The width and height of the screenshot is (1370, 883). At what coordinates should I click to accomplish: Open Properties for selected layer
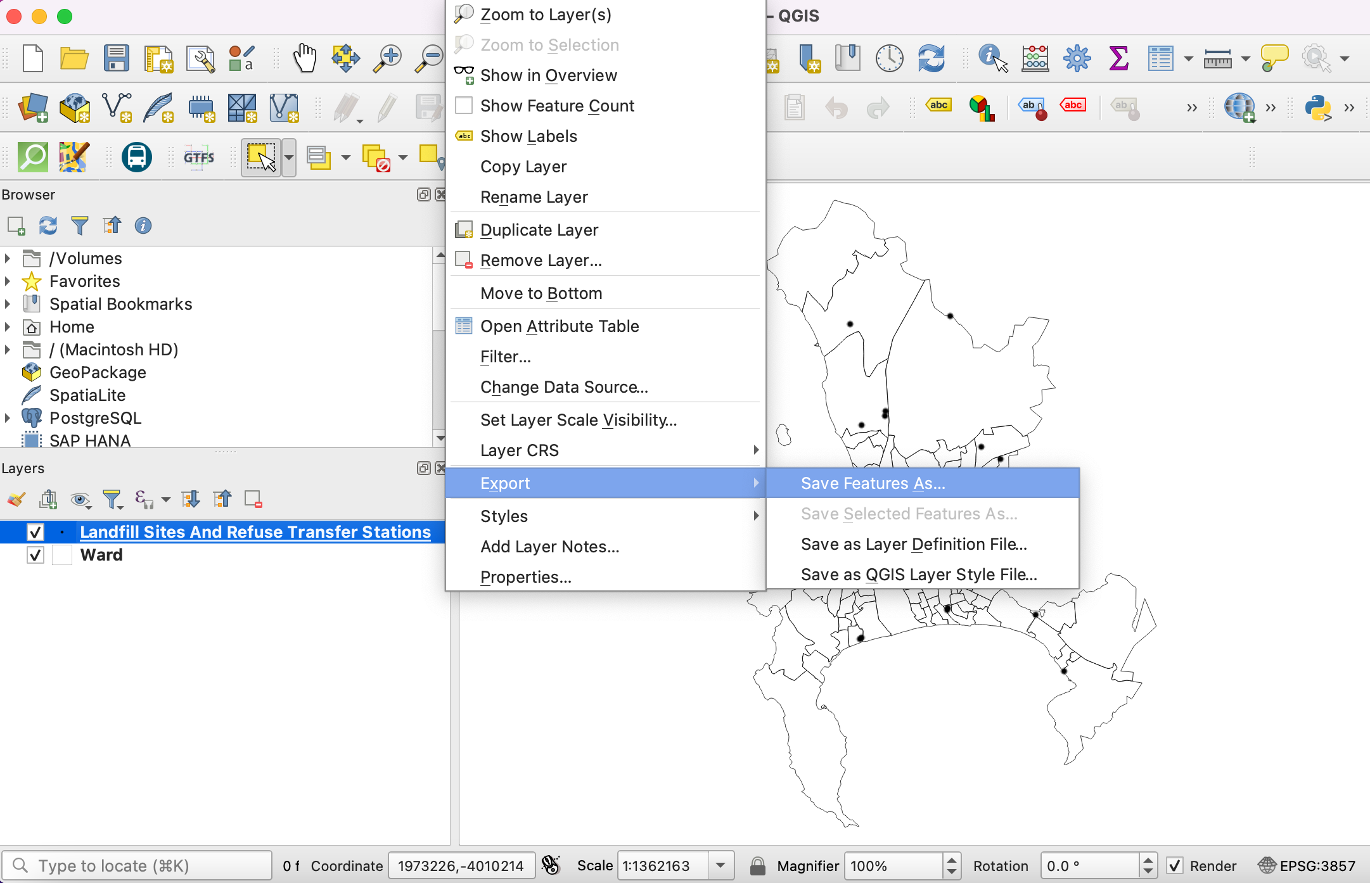tap(525, 576)
